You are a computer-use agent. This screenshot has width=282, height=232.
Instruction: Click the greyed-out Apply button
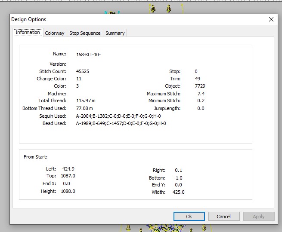coord(259,217)
